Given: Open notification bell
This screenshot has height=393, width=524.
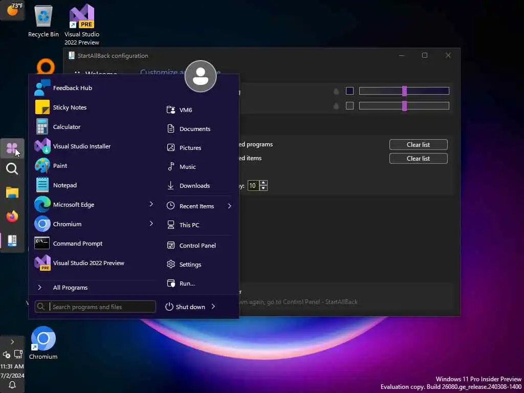Looking at the screenshot, I should (12, 385).
